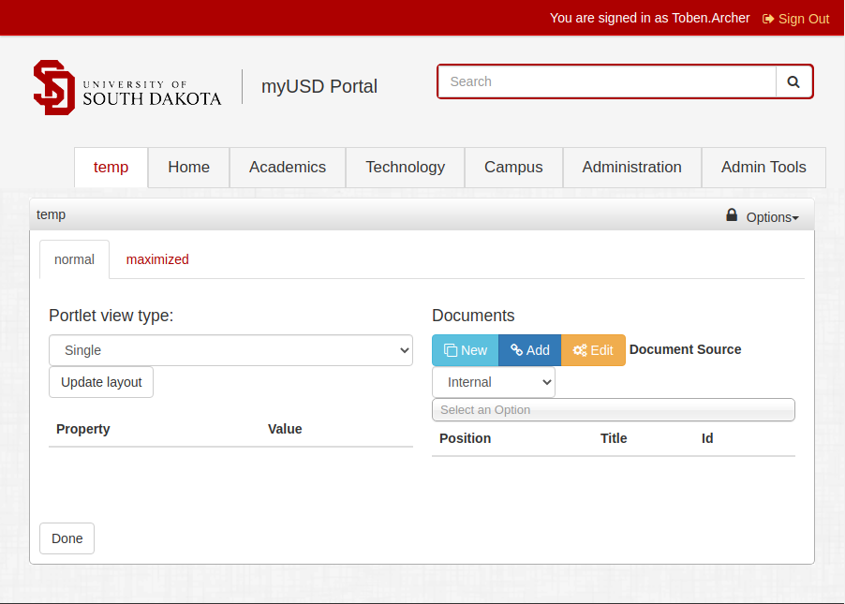
Task: Open the Home navigation tab
Action: click(188, 168)
